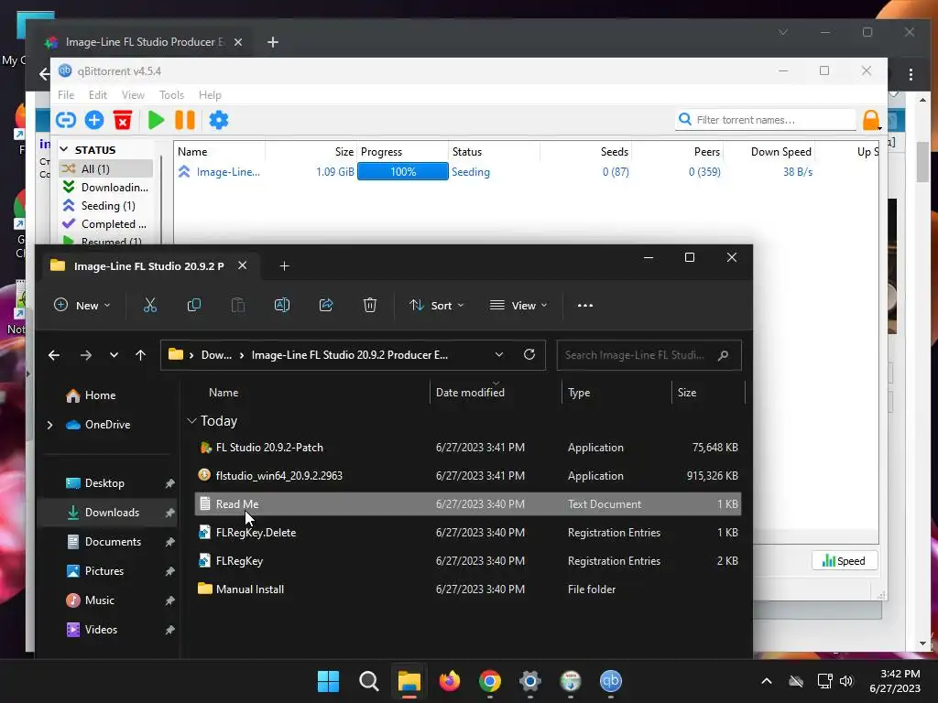
Task: Click the Filter torrent names search field
Action: [x=767, y=120]
